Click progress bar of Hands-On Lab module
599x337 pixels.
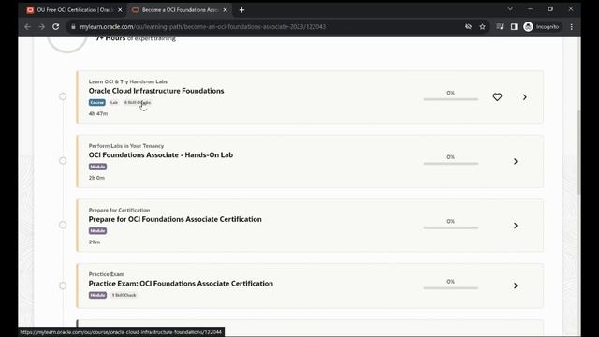coord(451,164)
